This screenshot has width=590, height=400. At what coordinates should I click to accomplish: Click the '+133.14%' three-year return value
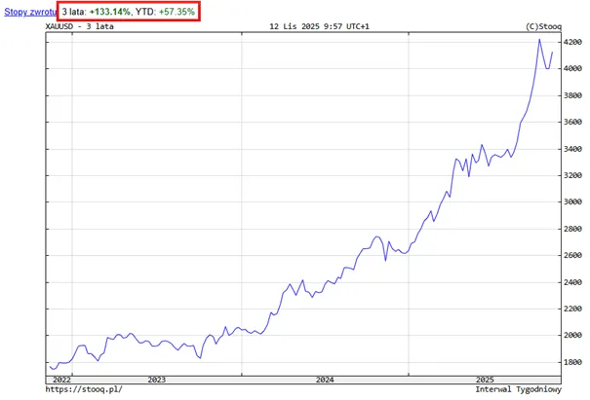tap(109, 12)
